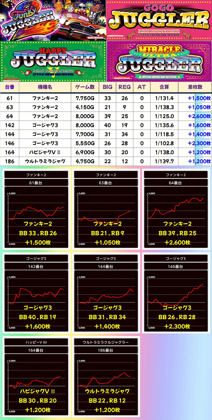Screen dimensions: 212x420
Task: Click the +2,600枚 difference cell in table
Action: tap(195, 116)
